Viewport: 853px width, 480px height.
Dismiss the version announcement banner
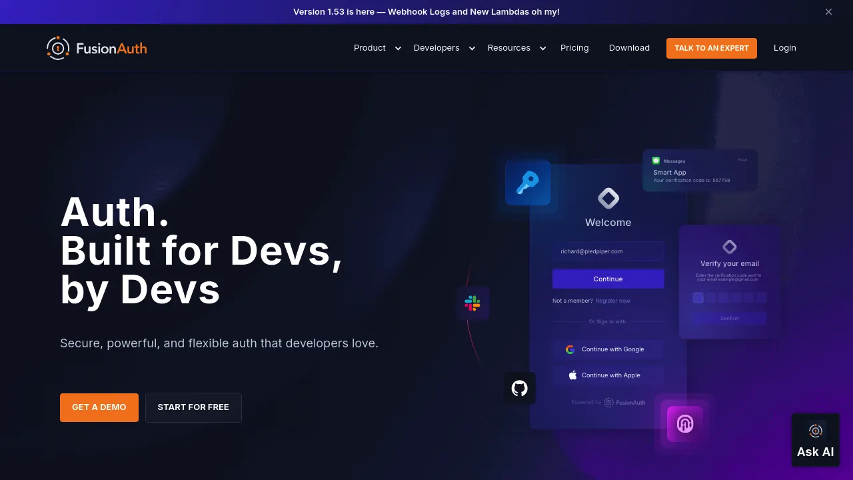828,12
